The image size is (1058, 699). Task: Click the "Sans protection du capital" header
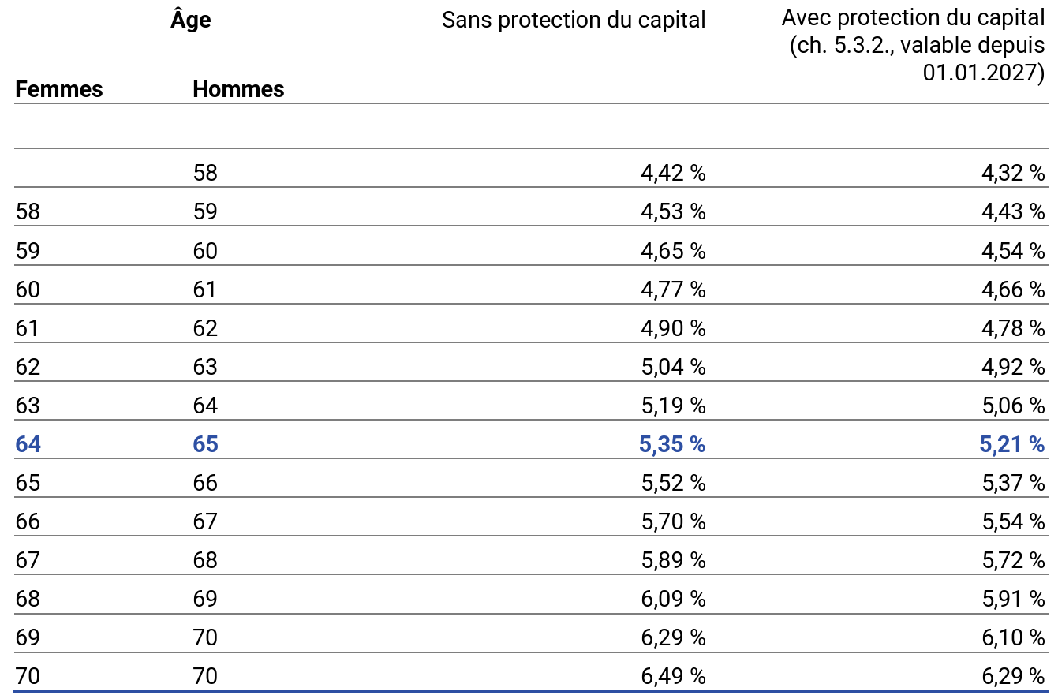574,21
